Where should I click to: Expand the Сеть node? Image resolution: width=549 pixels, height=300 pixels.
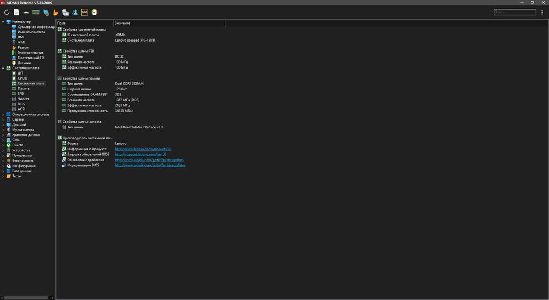coord(3,140)
